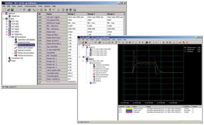
Task: Click the table's horizontal scroll left arrow
Action: click(x=39, y=83)
